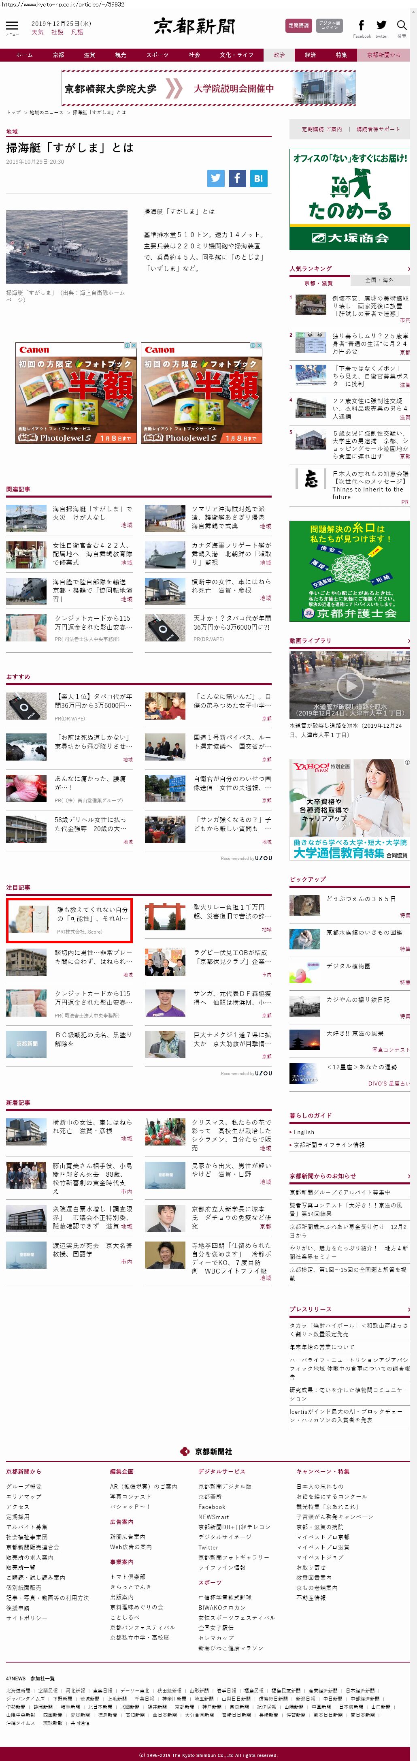Share article via Facebook square button
Image resolution: width=417 pixels, height=1761 pixels.
point(237,178)
